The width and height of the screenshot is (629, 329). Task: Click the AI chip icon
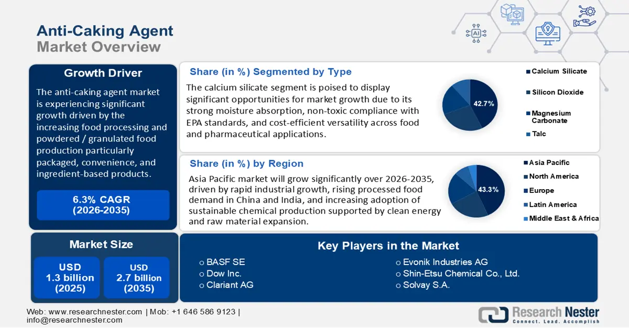tap(476, 32)
